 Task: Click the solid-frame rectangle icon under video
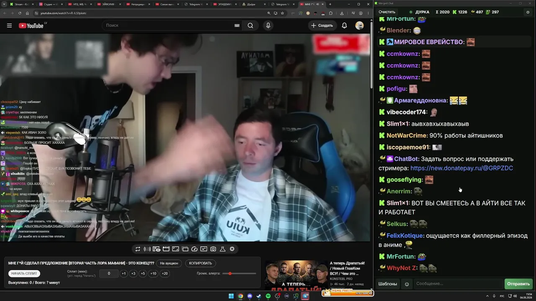[175, 249]
